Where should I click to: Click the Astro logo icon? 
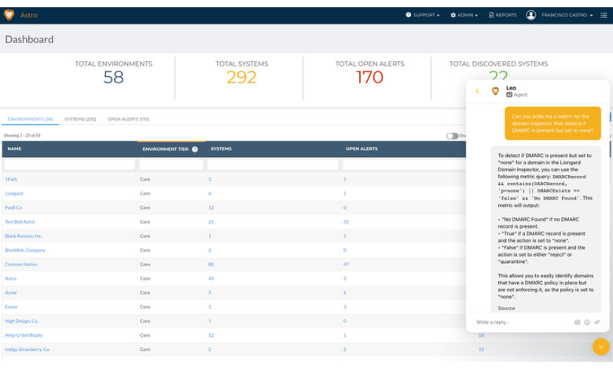point(9,15)
